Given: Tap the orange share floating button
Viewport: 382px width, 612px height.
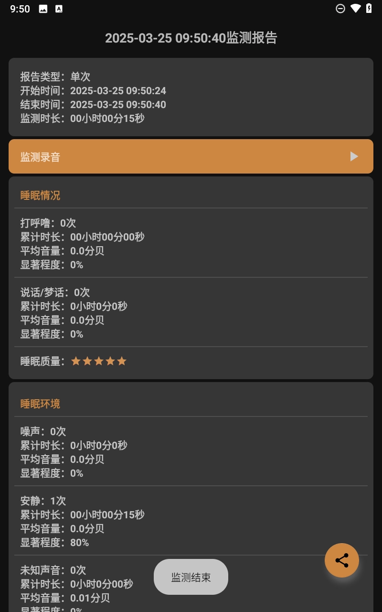Looking at the screenshot, I should (342, 560).
